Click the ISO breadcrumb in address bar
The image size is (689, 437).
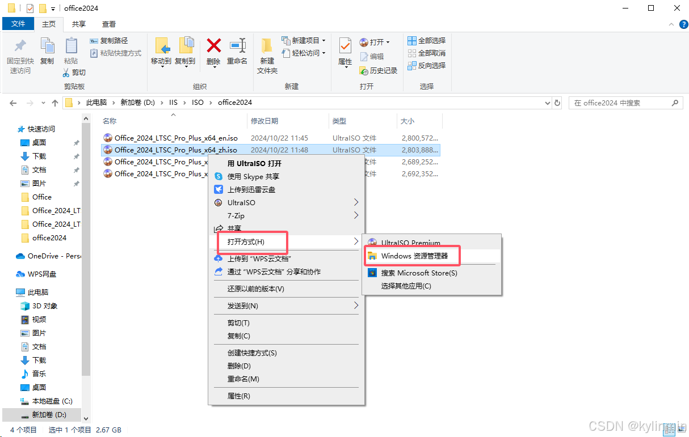198,103
